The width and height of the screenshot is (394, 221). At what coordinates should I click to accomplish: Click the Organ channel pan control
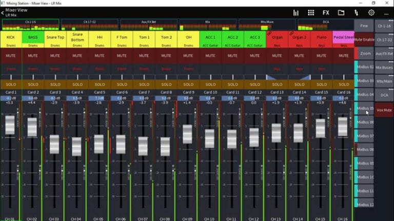pos(277,77)
